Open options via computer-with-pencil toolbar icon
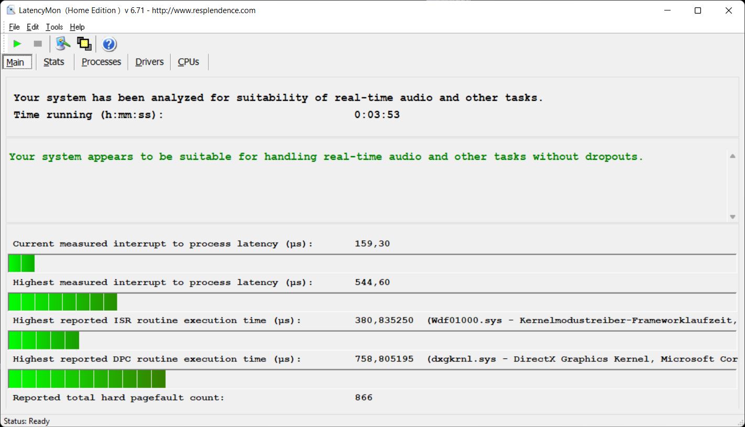Viewport: 745px width, 427px height. click(x=63, y=44)
